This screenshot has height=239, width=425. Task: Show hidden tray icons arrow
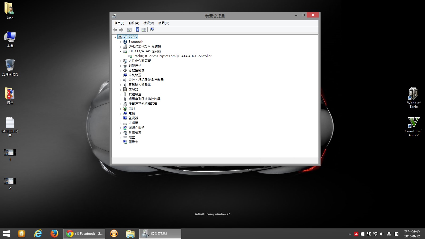point(350,234)
